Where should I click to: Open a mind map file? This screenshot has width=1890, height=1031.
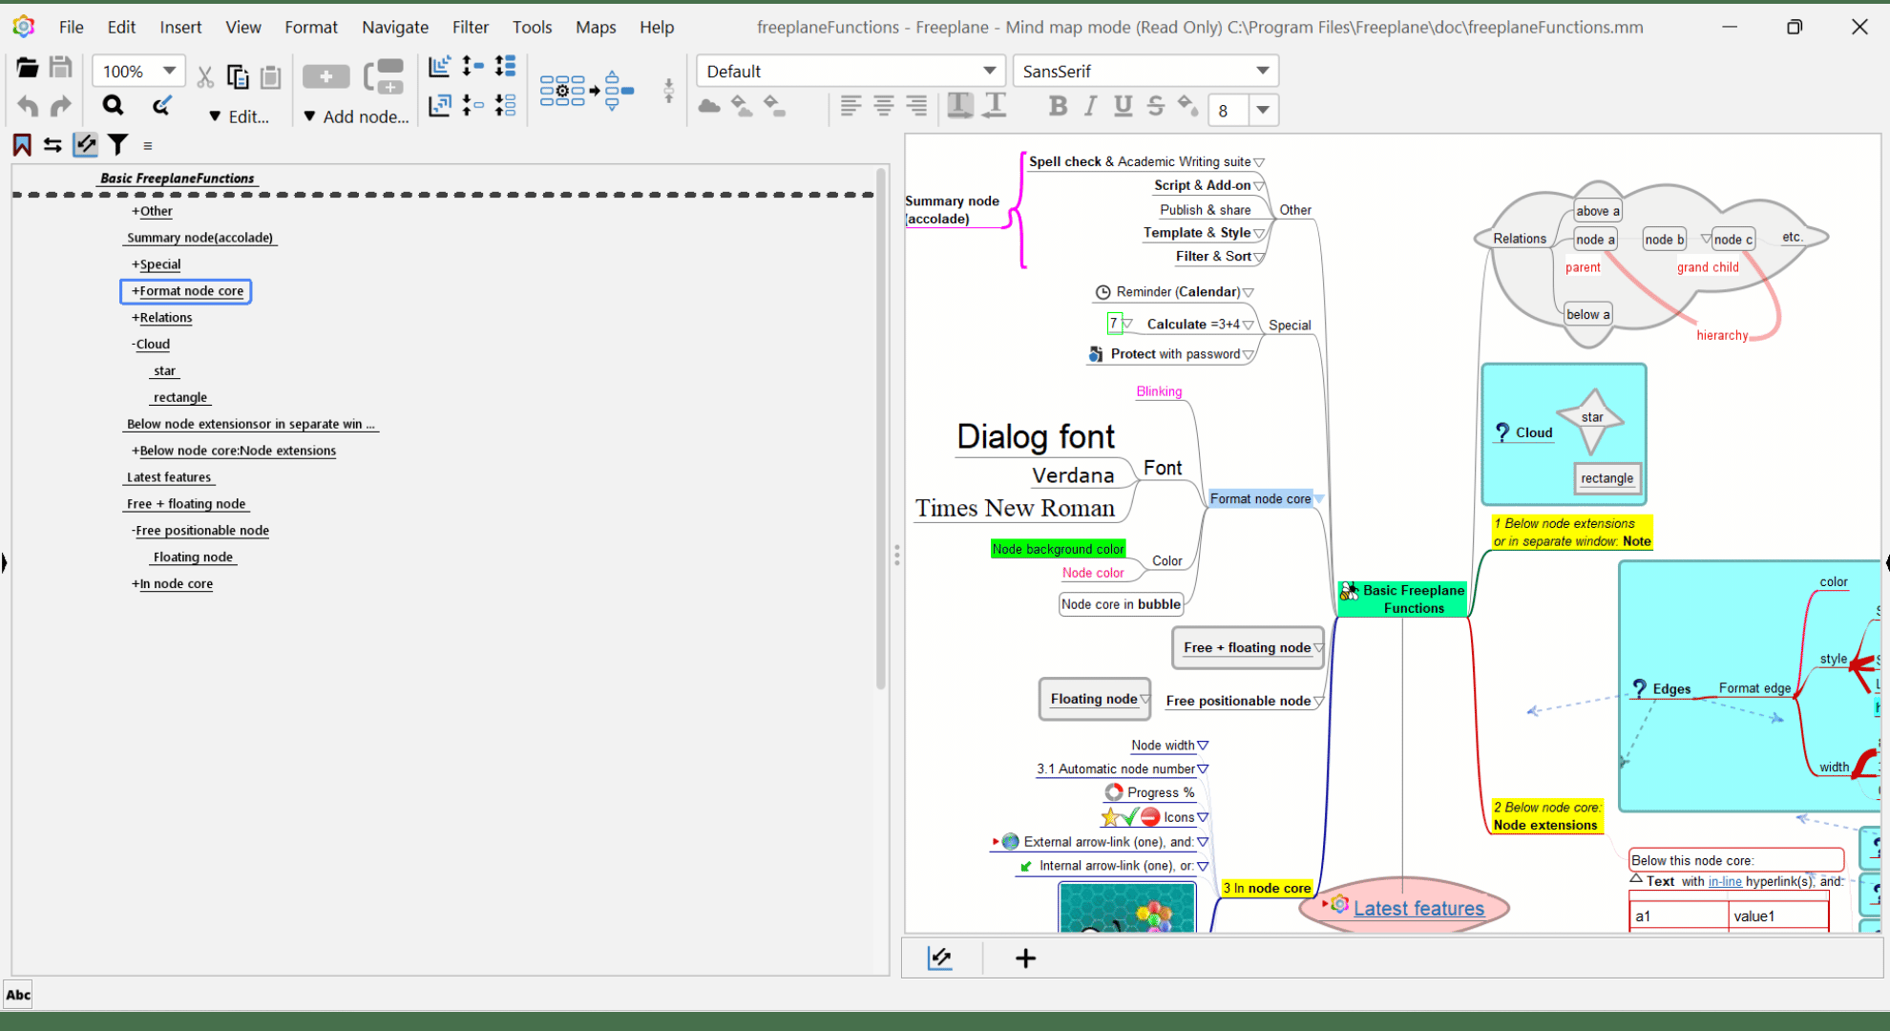coord(27,68)
